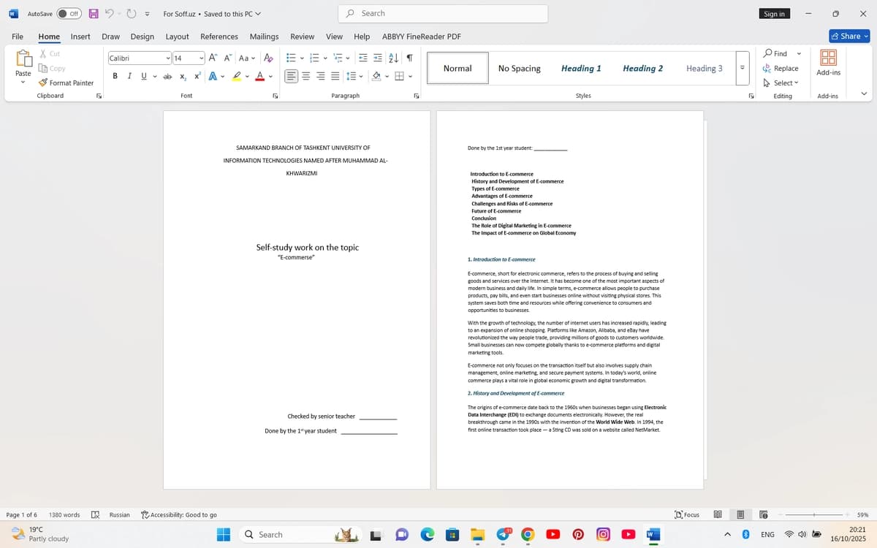877x548 pixels.
Task: Click the yellow text highlight color
Action: (237, 76)
